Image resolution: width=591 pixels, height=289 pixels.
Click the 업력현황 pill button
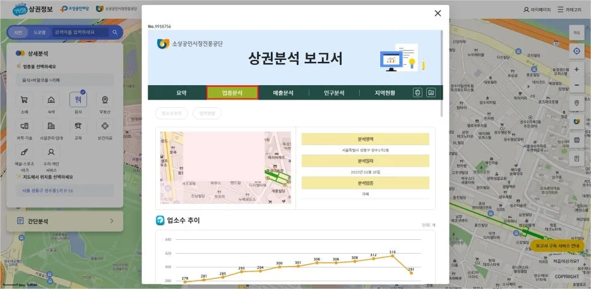pyautogui.click(x=207, y=114)
